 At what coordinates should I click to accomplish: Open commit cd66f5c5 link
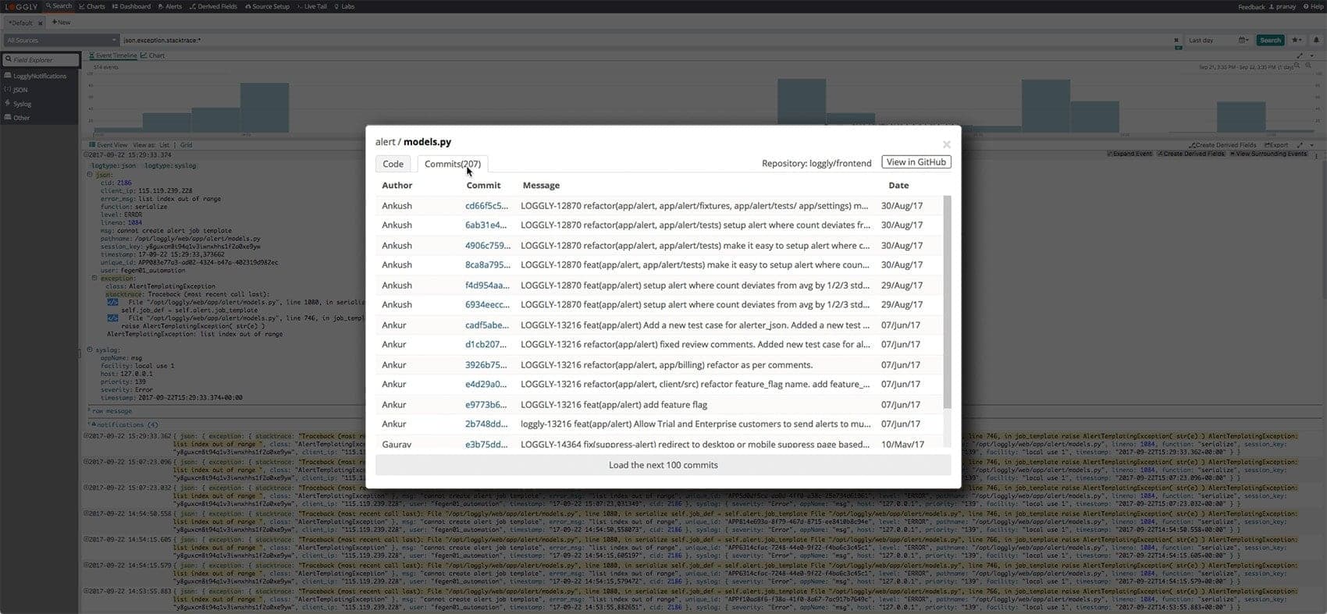point(486,206)
